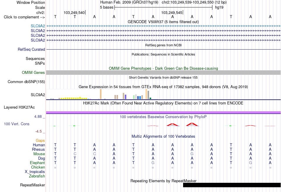
Task: Select the X_tropicalis alignment row label
Action: pyautogui.click(x=35, y=172)
